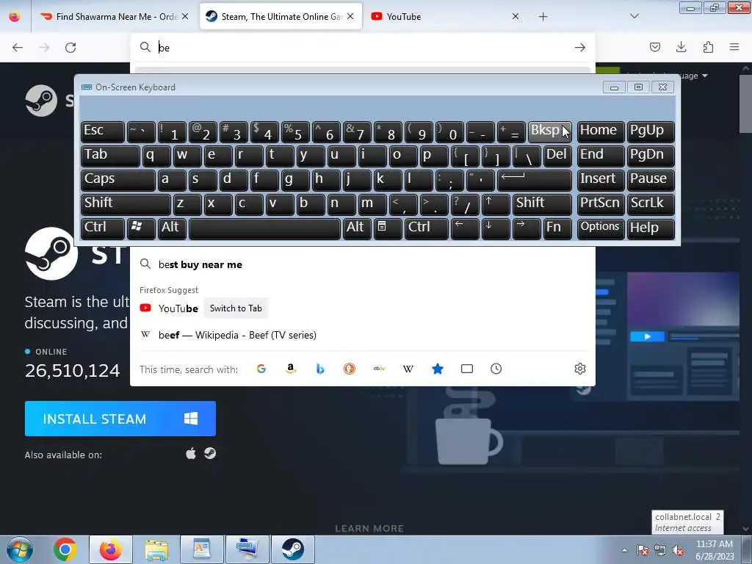Click the Install Steam button
The image size is (752, 564).
point(120,419)
